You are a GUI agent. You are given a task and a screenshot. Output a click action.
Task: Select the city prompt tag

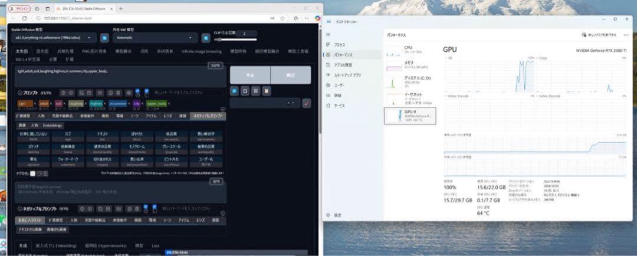(136, 104)
